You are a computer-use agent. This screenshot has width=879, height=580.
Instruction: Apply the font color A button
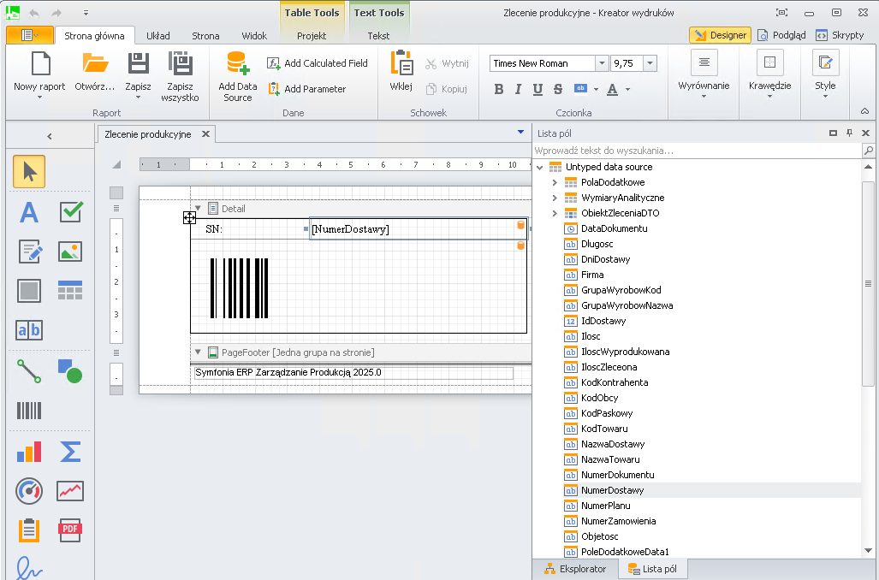tap(613, 89)
